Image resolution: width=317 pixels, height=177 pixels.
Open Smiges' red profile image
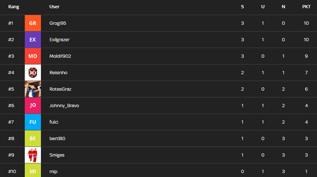[x=33, y=155]
